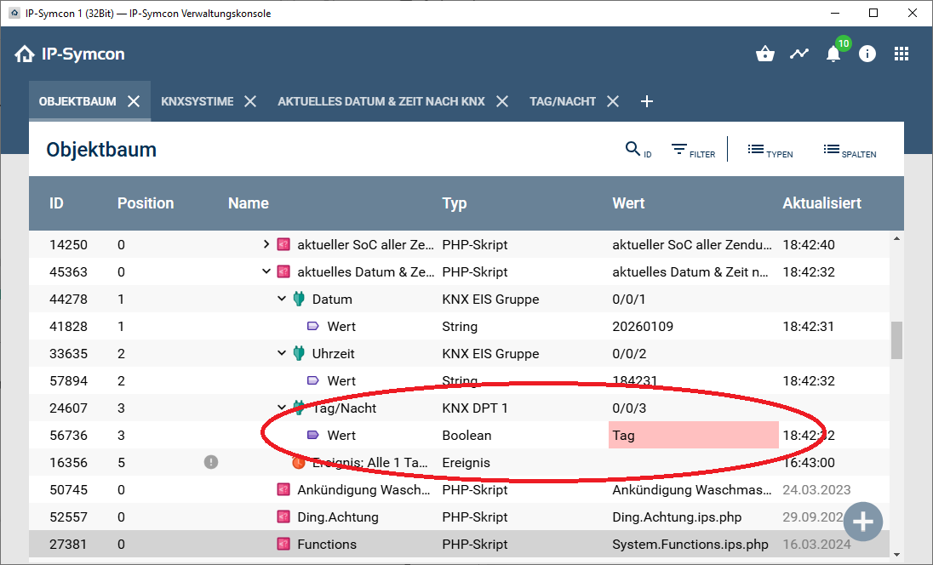Collapse the Uhrzeit KNX group
This screenshot has width=933, height=565.
coord(282,353)
